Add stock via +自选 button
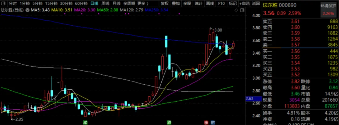339x125 pixels. tap(245, 3)
